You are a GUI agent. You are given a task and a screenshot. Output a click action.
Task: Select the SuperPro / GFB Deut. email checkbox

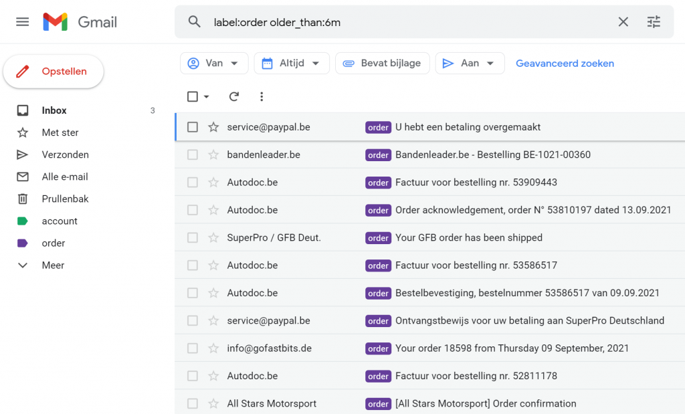tap(193, 237)
